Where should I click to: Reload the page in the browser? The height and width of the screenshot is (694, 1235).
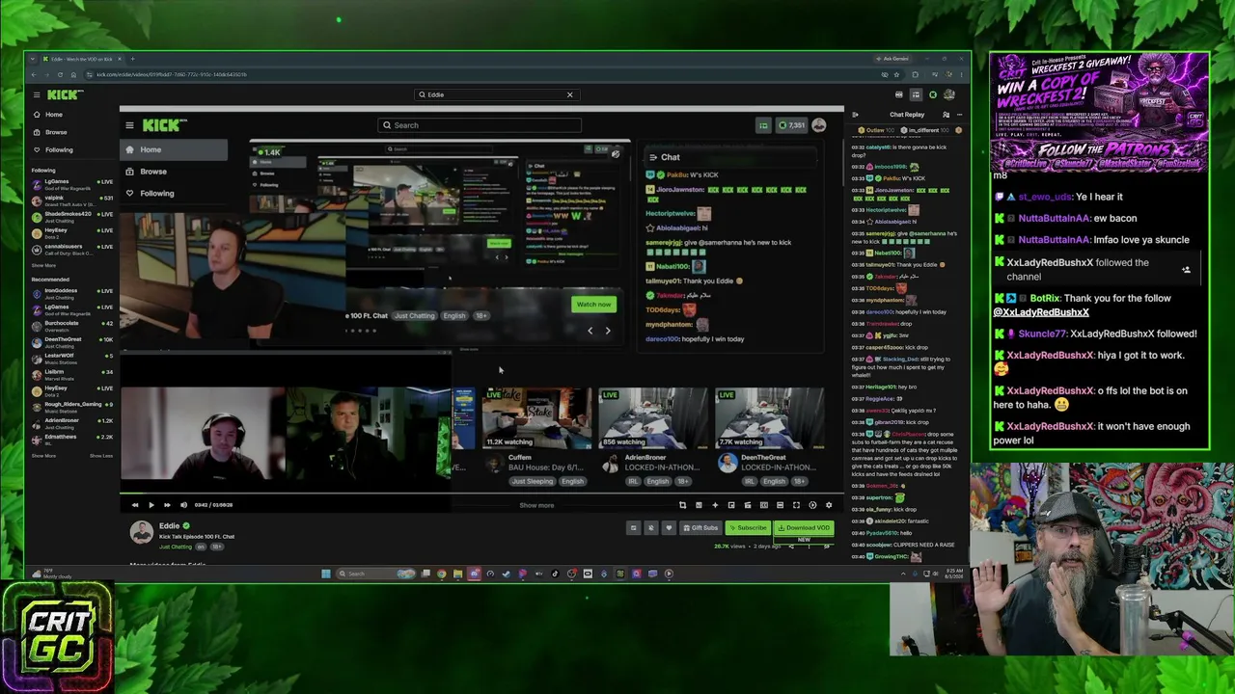tap(60, 74)
